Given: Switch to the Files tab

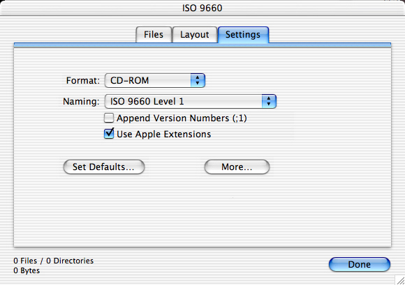Looking at the screenshot, I should 154,35.
